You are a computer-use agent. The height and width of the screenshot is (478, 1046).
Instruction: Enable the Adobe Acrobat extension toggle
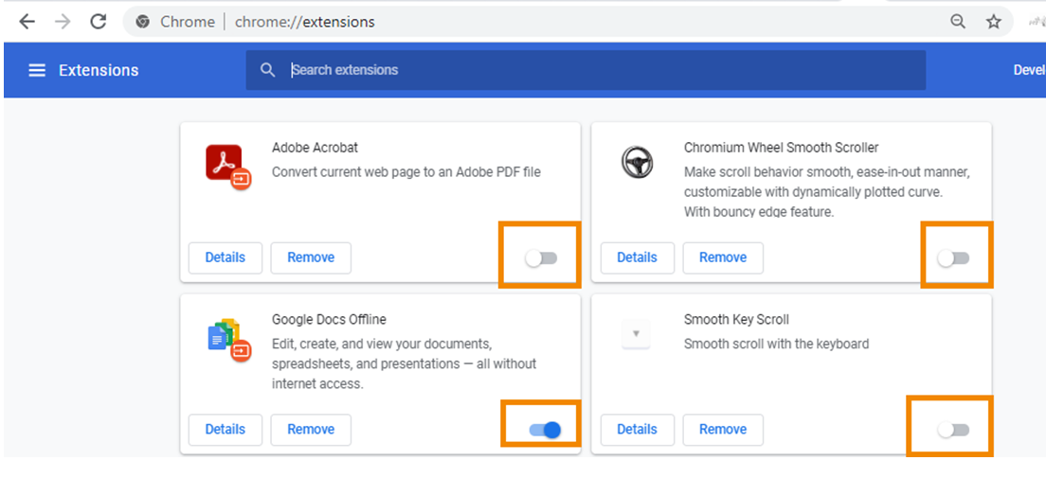tap(542, 258)
